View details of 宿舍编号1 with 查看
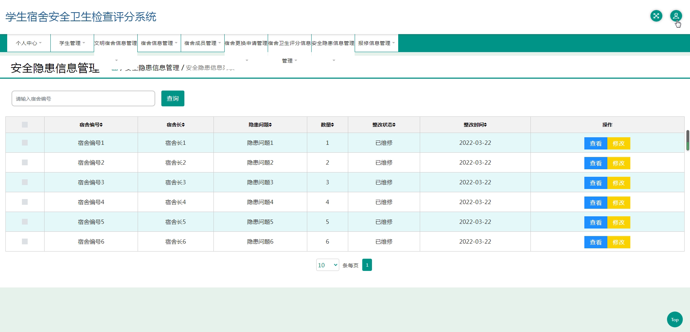690x332 pixels. click(595, 143)
